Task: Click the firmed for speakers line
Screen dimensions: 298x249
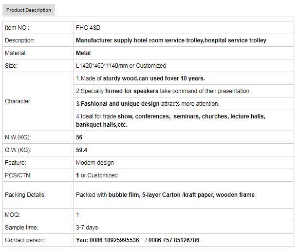Action: pyautogui.click(x=163, y=91)
